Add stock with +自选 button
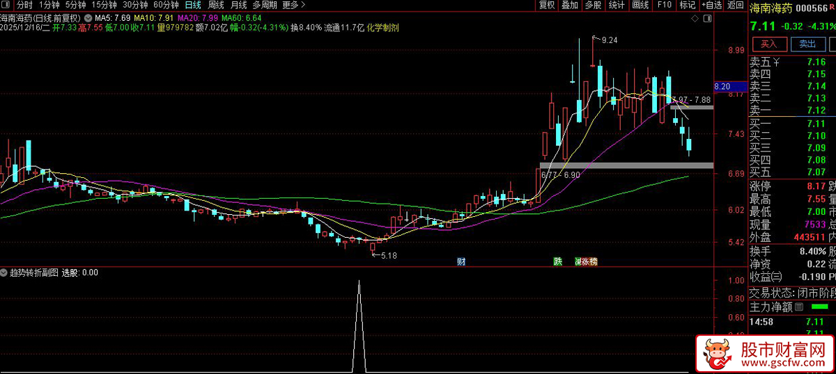The image size is (836, 374). (x=711, y=5)
